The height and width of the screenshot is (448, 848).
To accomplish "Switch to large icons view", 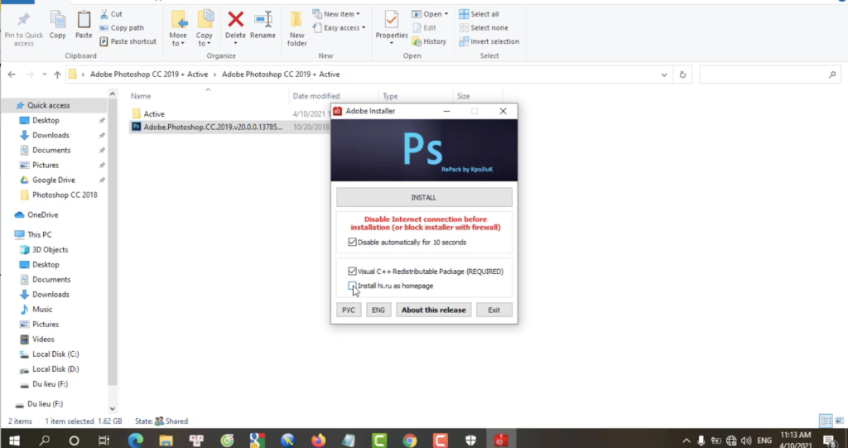I will click(x=840, y=421).
